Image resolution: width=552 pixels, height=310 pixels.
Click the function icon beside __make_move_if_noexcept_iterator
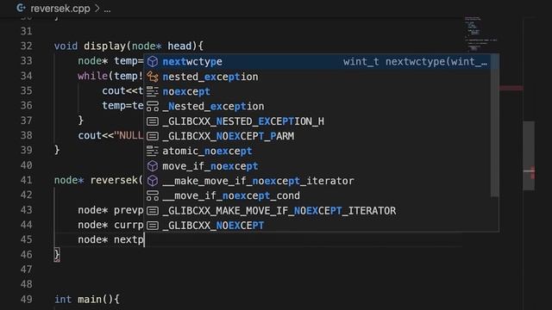point(153,181)
